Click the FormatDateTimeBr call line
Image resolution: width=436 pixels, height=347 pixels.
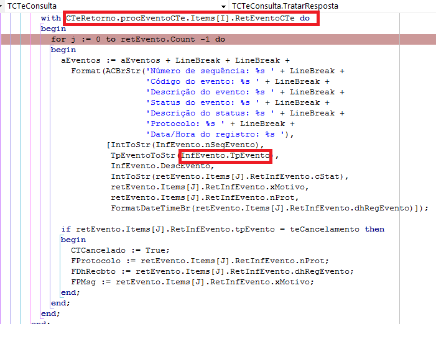click(269, 208)
